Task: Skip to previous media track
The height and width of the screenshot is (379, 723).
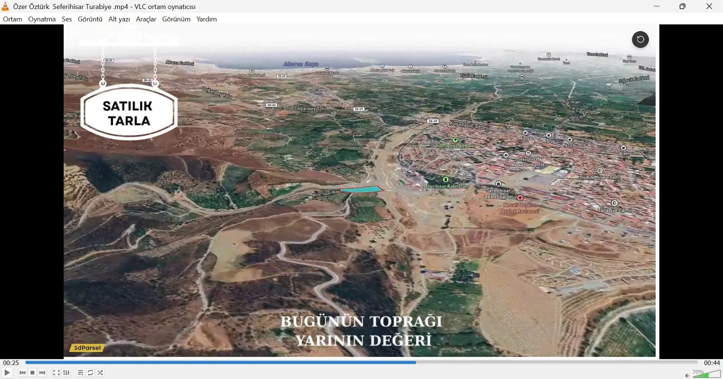Action: click(x=23, y=373)
